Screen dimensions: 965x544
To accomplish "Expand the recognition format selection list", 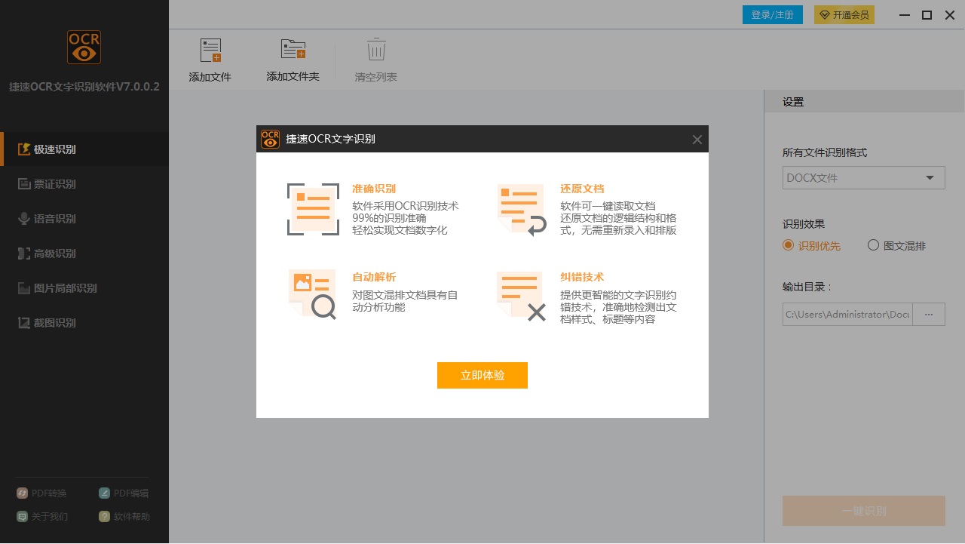I will tap(930, 177).
